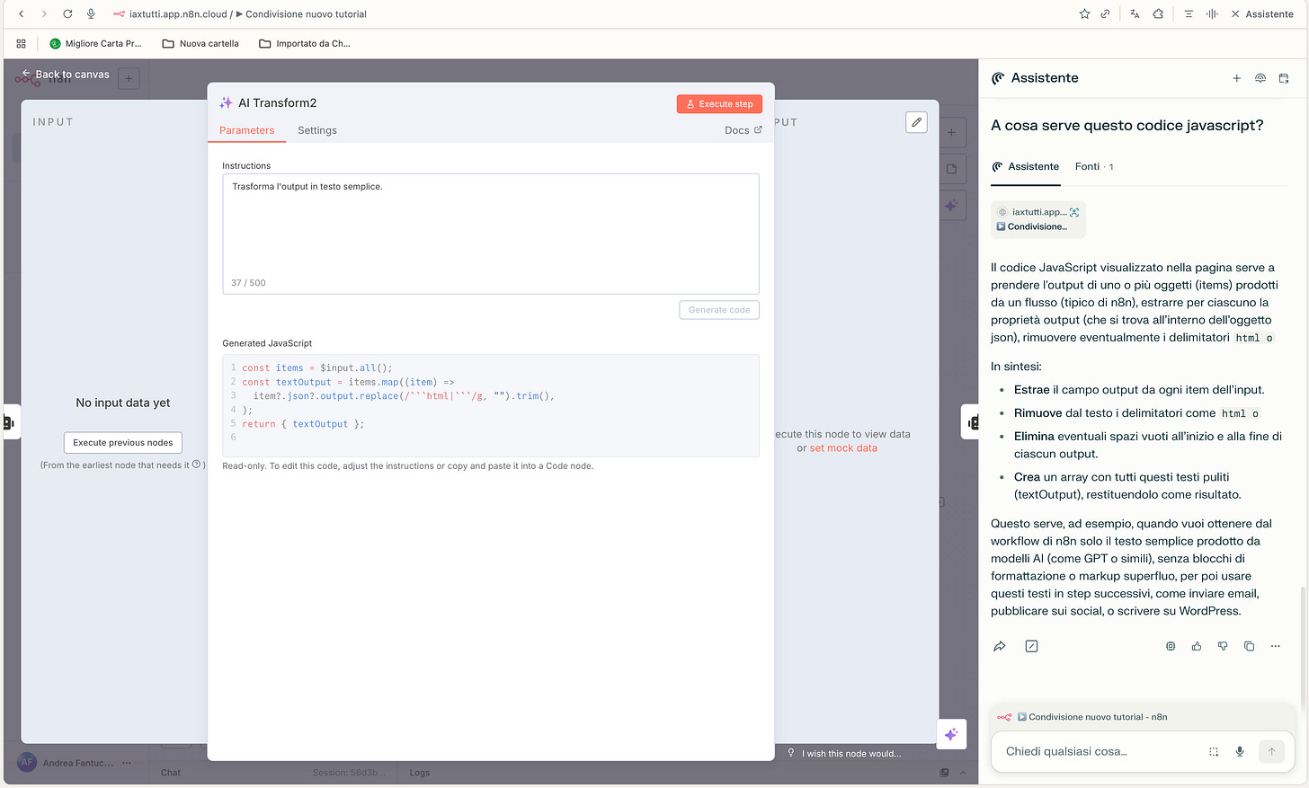Image resolution: width=1309 pixels, height=788 pixels.
Task: Bookmark the page with the star icon
Action: tap(1084, 14)
